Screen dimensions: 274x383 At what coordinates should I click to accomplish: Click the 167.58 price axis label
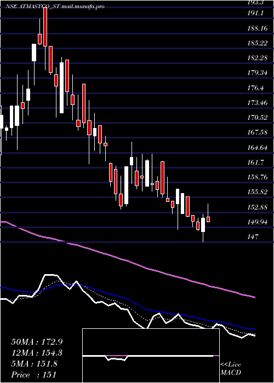[x=258, y=132]
